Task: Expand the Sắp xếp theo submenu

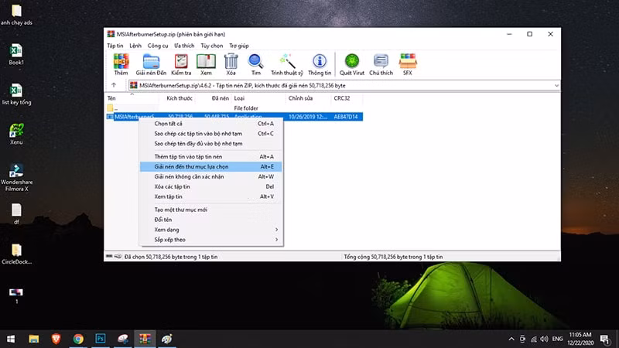Action: (x=210, y=240)
